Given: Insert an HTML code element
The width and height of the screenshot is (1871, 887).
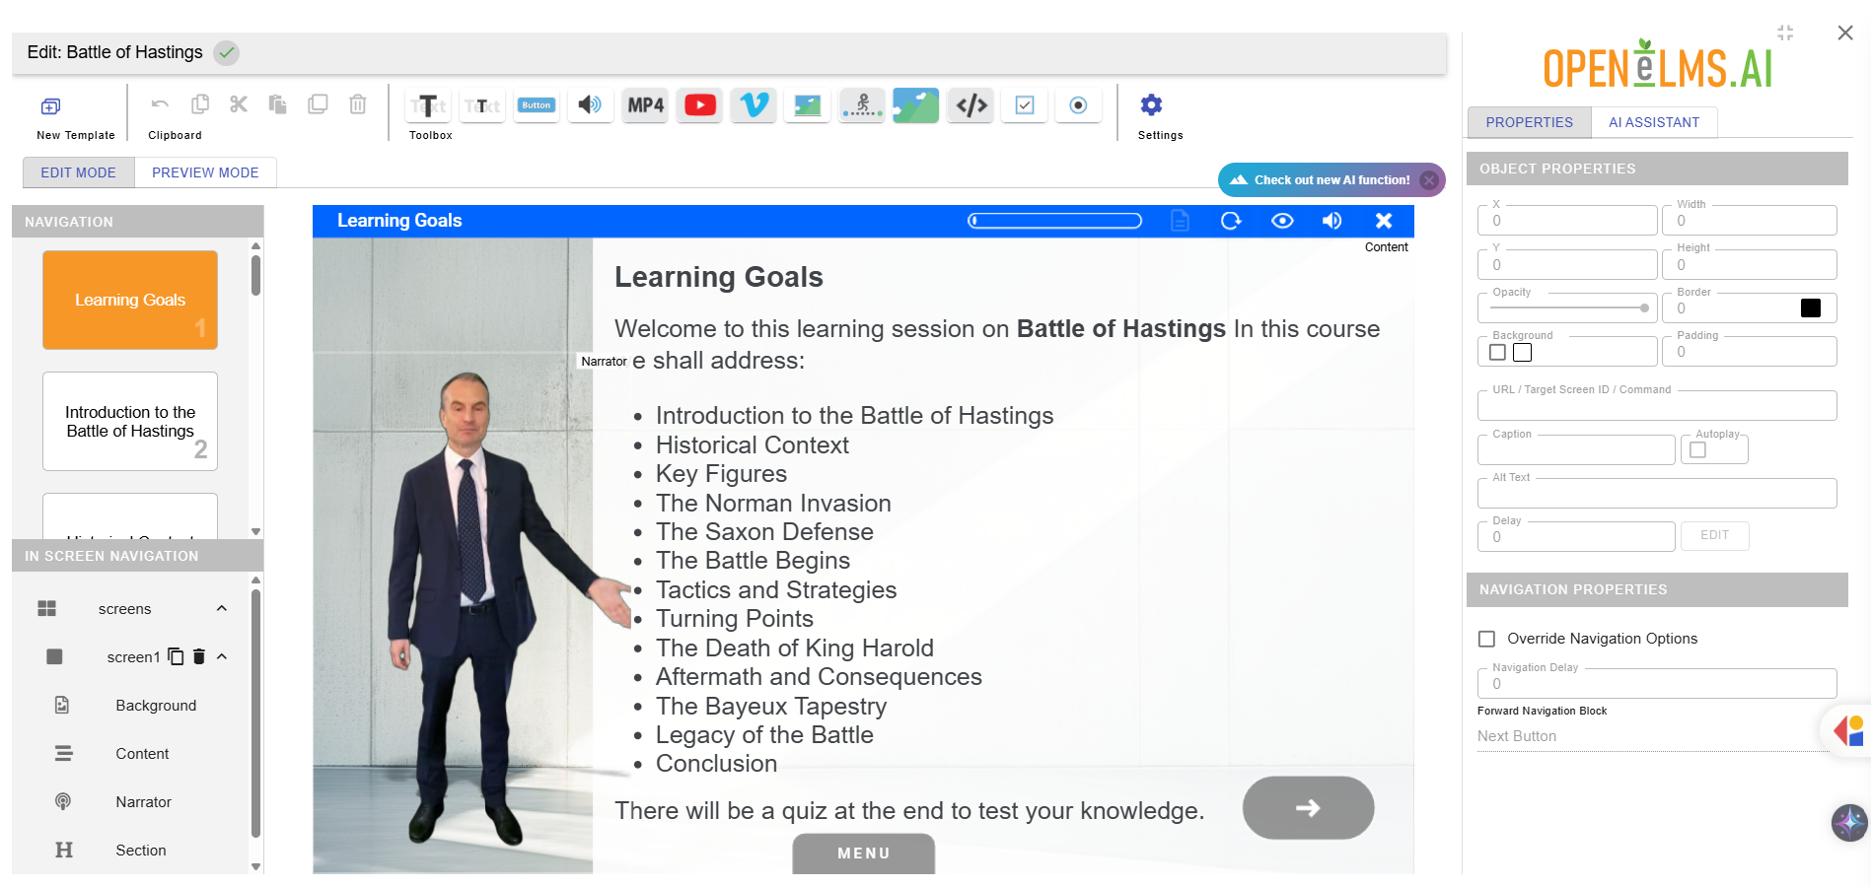Looking at the screenshot, I should [x=971, y=105].
